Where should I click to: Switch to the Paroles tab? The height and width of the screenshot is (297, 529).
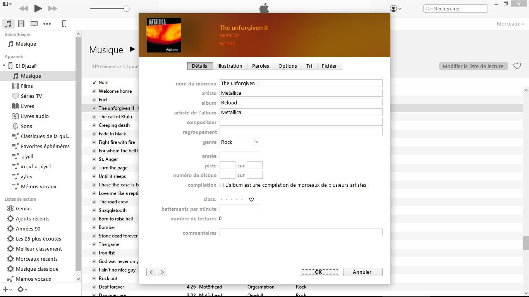tap(260, 66)
